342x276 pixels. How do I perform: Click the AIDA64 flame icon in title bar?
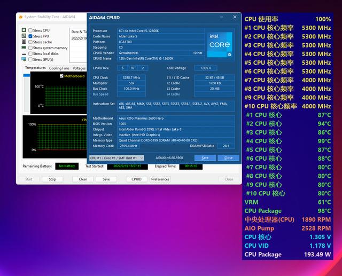pyautogui.click(x=20, y=17)
